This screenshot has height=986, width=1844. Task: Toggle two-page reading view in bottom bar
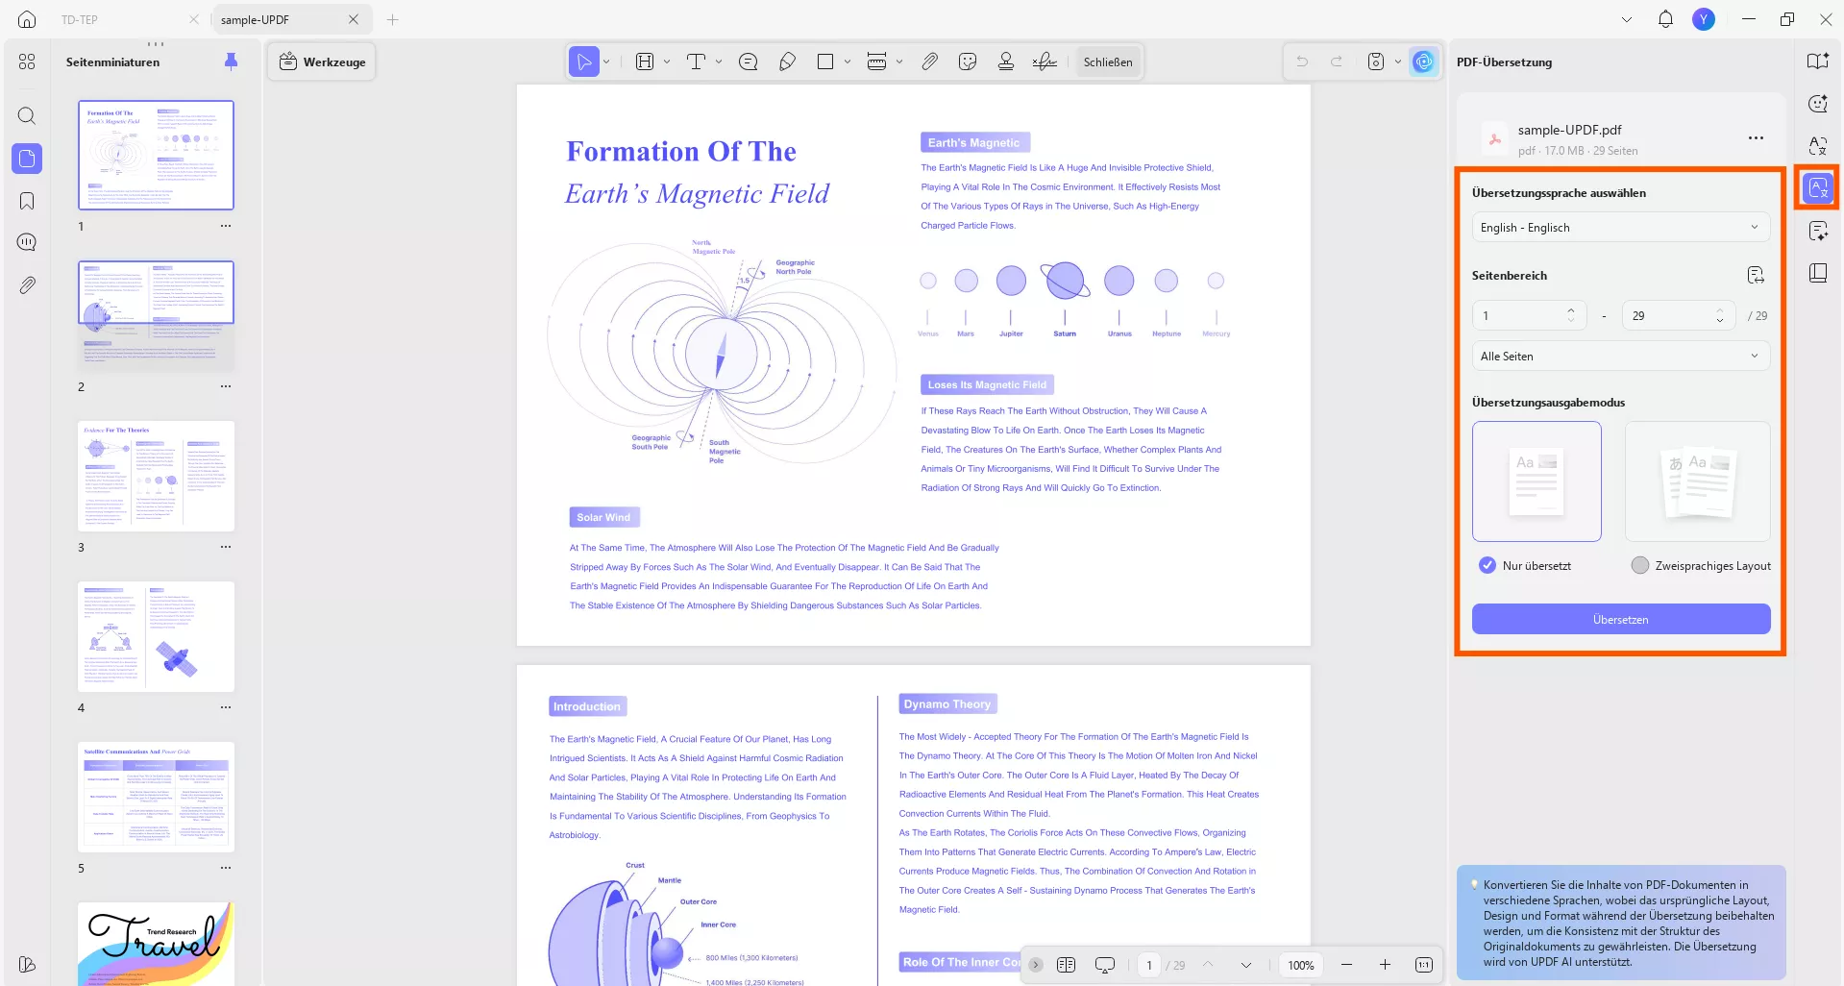[x=1066, y=965]
